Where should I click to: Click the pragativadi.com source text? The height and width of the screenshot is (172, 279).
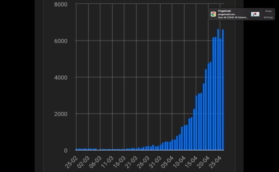[226, 14]
